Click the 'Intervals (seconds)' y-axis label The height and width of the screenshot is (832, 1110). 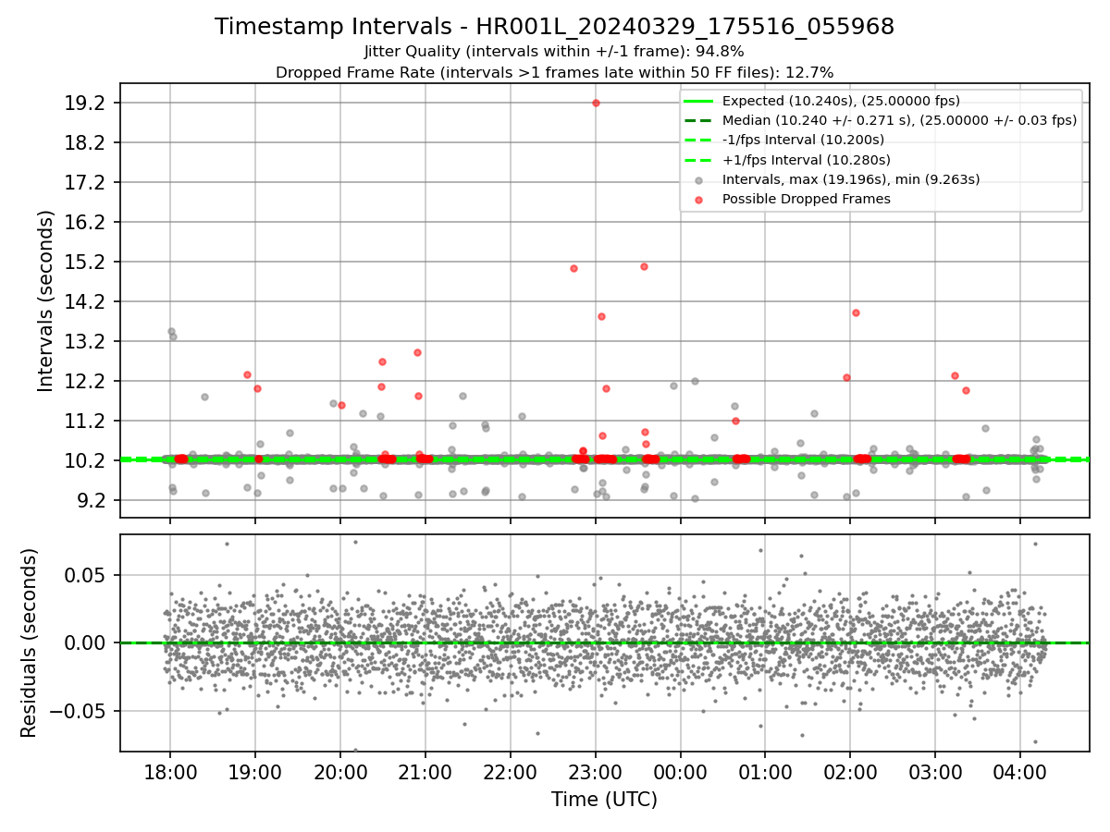point(46,300)
